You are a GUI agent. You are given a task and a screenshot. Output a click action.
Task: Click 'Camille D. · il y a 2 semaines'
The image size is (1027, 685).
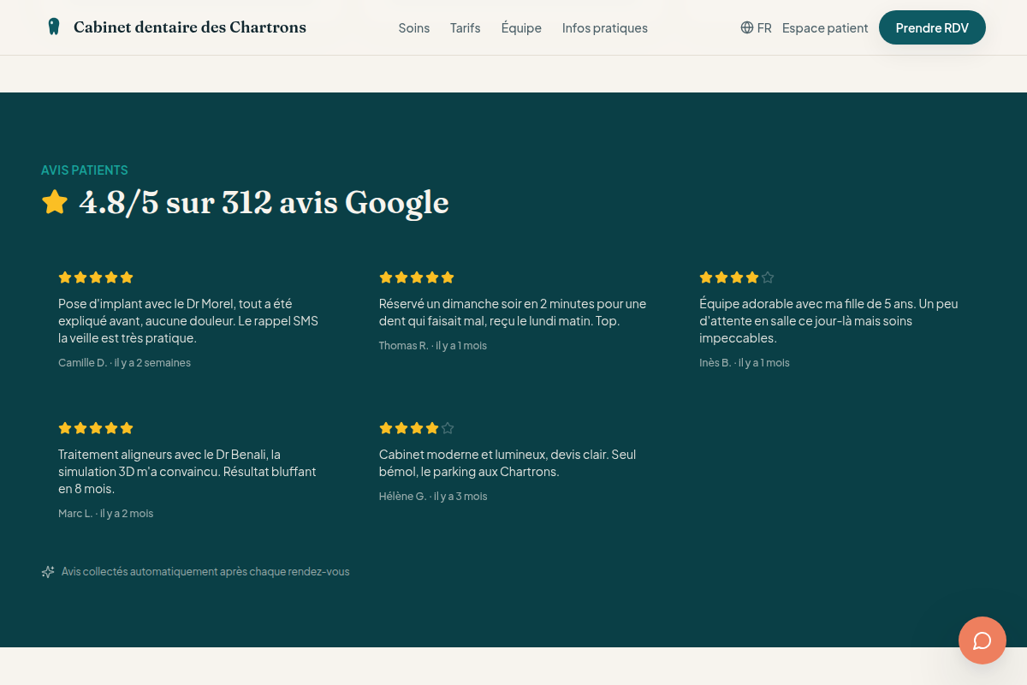tap(124, 363)
